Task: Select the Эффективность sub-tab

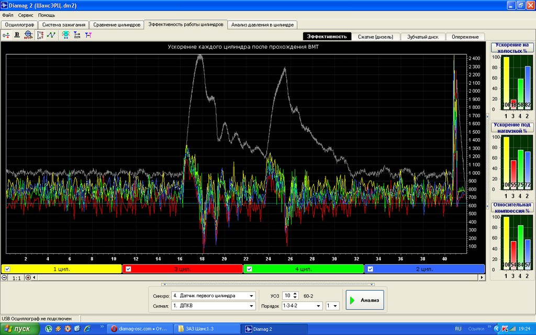Action: point(327,37)
